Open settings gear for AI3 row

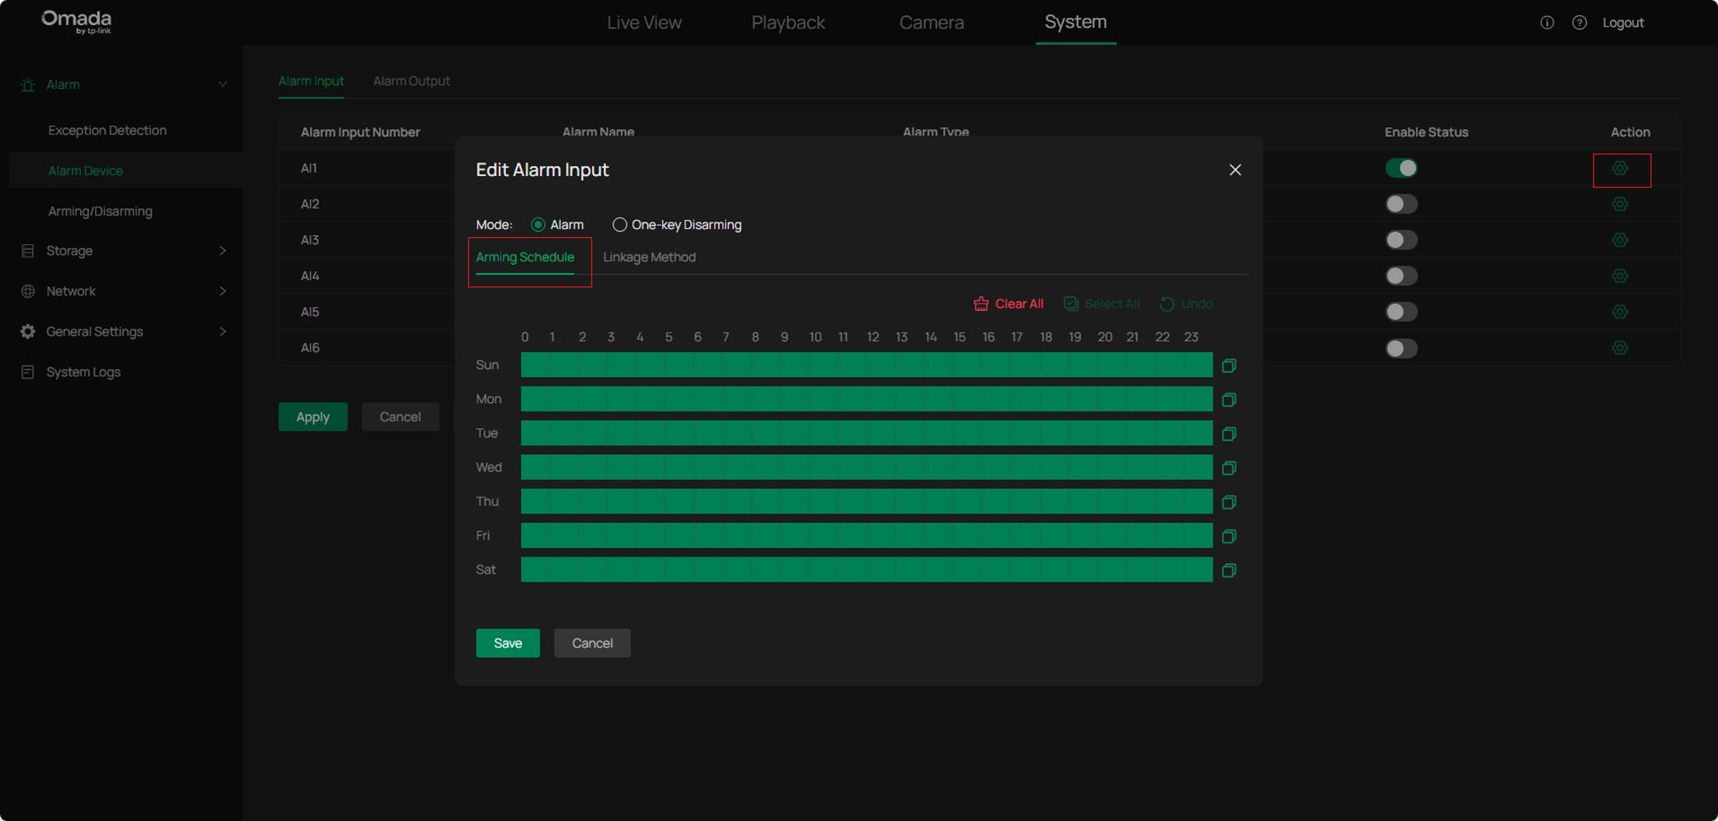click(x=1620, y=240)
